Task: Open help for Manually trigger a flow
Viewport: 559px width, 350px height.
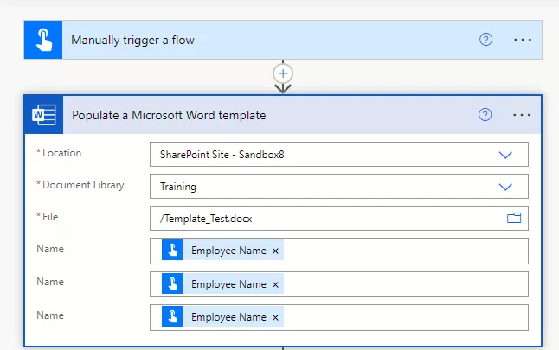Action: coord(485,41)
